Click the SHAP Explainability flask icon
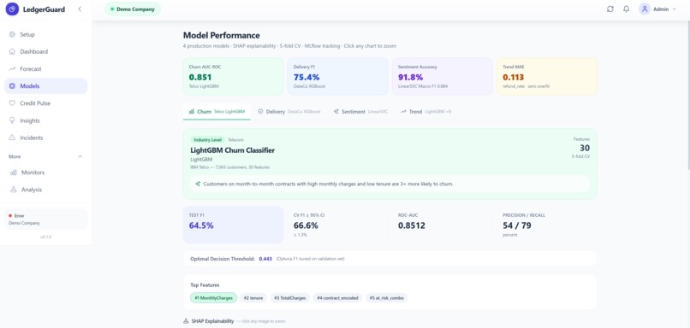Image resolution: width=690 pixels, height=328 pixels. pos(186,321)
